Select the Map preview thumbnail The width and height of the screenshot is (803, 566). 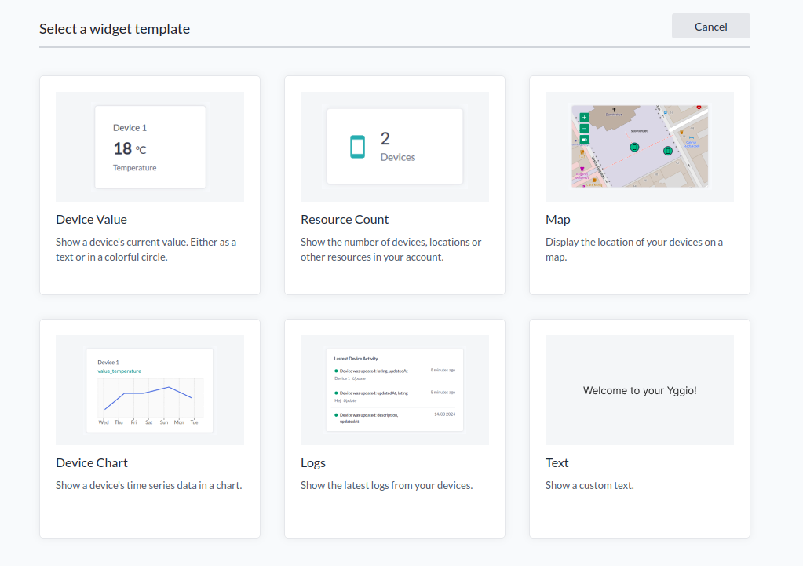coord(640,147)
